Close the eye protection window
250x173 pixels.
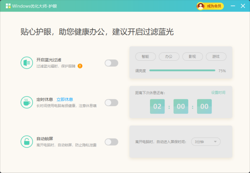242,6
